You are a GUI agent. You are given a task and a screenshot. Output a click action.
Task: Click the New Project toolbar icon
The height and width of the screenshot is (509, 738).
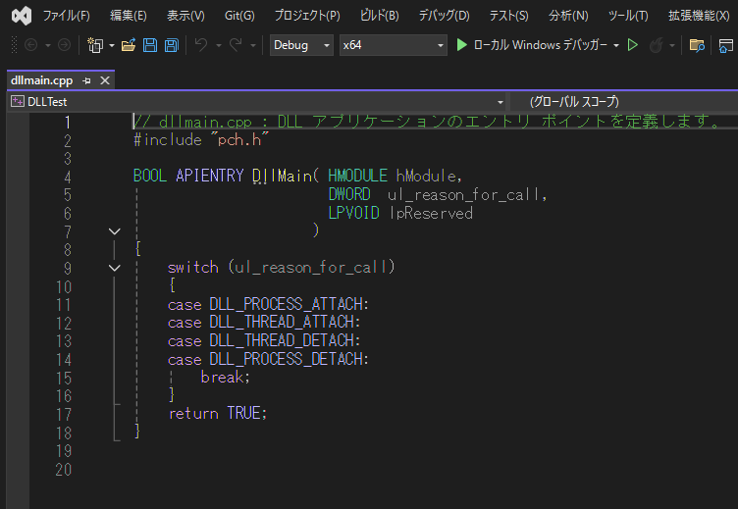pos(95,45)
